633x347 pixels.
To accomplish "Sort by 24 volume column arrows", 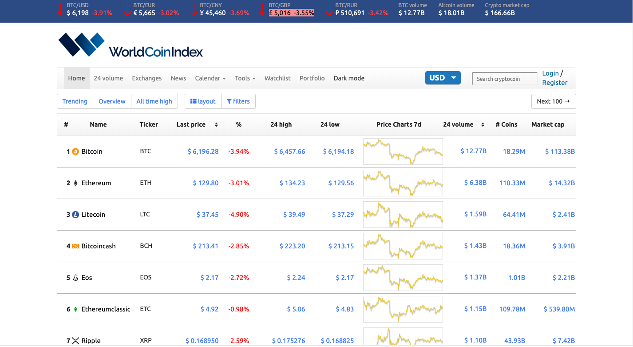I will click(x=483, y=125).
